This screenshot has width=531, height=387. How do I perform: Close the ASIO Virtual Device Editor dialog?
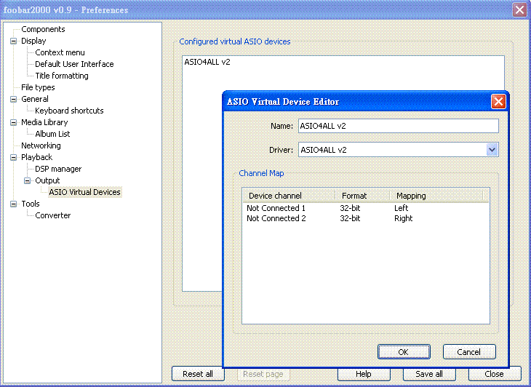point(498,101)
